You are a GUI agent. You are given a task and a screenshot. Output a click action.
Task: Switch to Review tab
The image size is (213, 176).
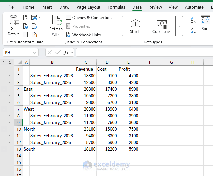coord(155,7)
